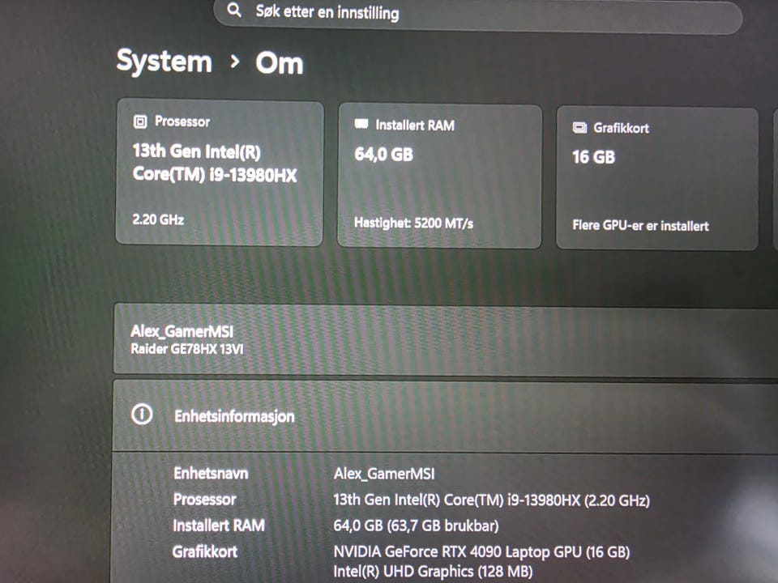Click the 'Enhetsnavn' row label
778x583 pixels.
point(211,474)
